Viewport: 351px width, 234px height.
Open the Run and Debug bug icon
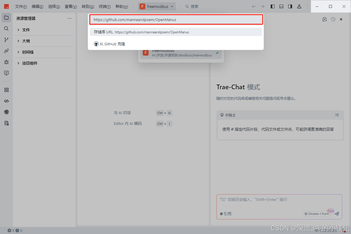6,62
